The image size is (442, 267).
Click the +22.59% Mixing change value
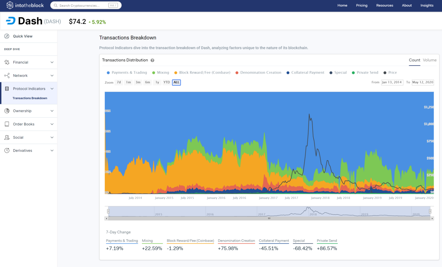click(152, 248)
